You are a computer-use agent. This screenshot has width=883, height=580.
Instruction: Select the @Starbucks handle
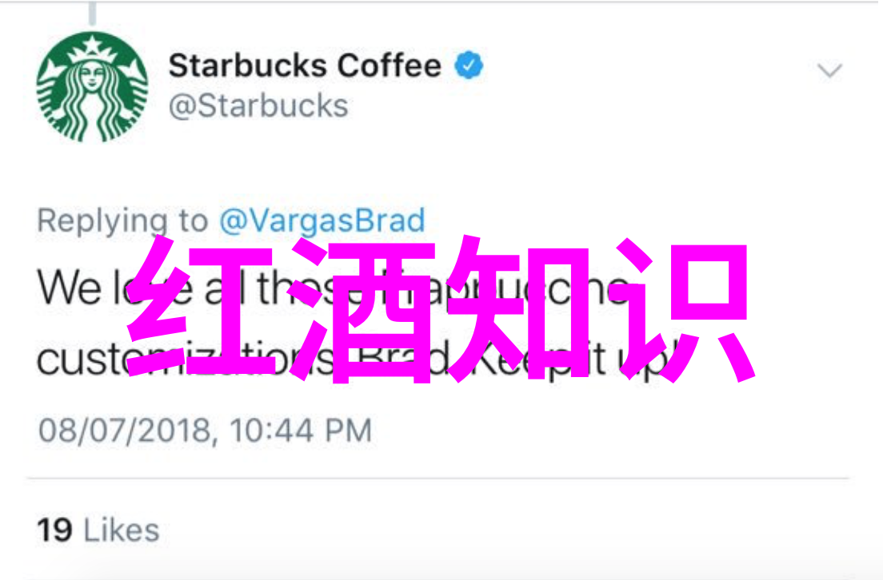pyautogui.click(x=258, y=105)
